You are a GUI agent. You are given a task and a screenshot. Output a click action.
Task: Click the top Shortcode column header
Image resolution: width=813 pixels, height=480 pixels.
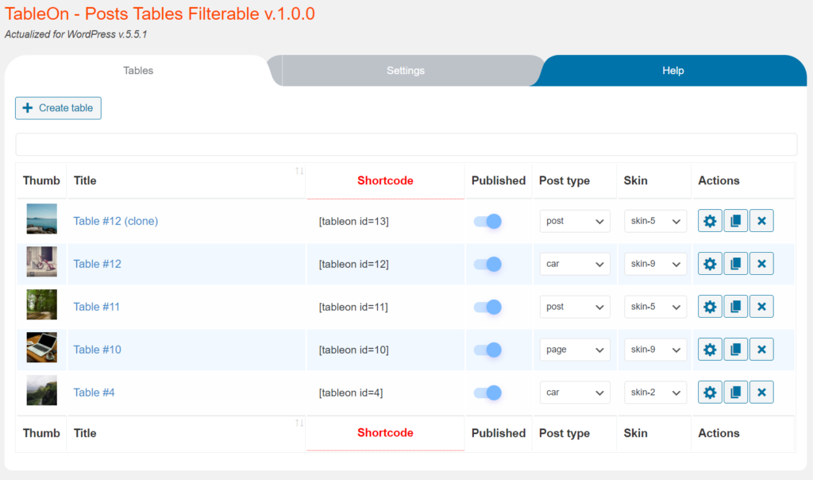click(x=385, y=180)
